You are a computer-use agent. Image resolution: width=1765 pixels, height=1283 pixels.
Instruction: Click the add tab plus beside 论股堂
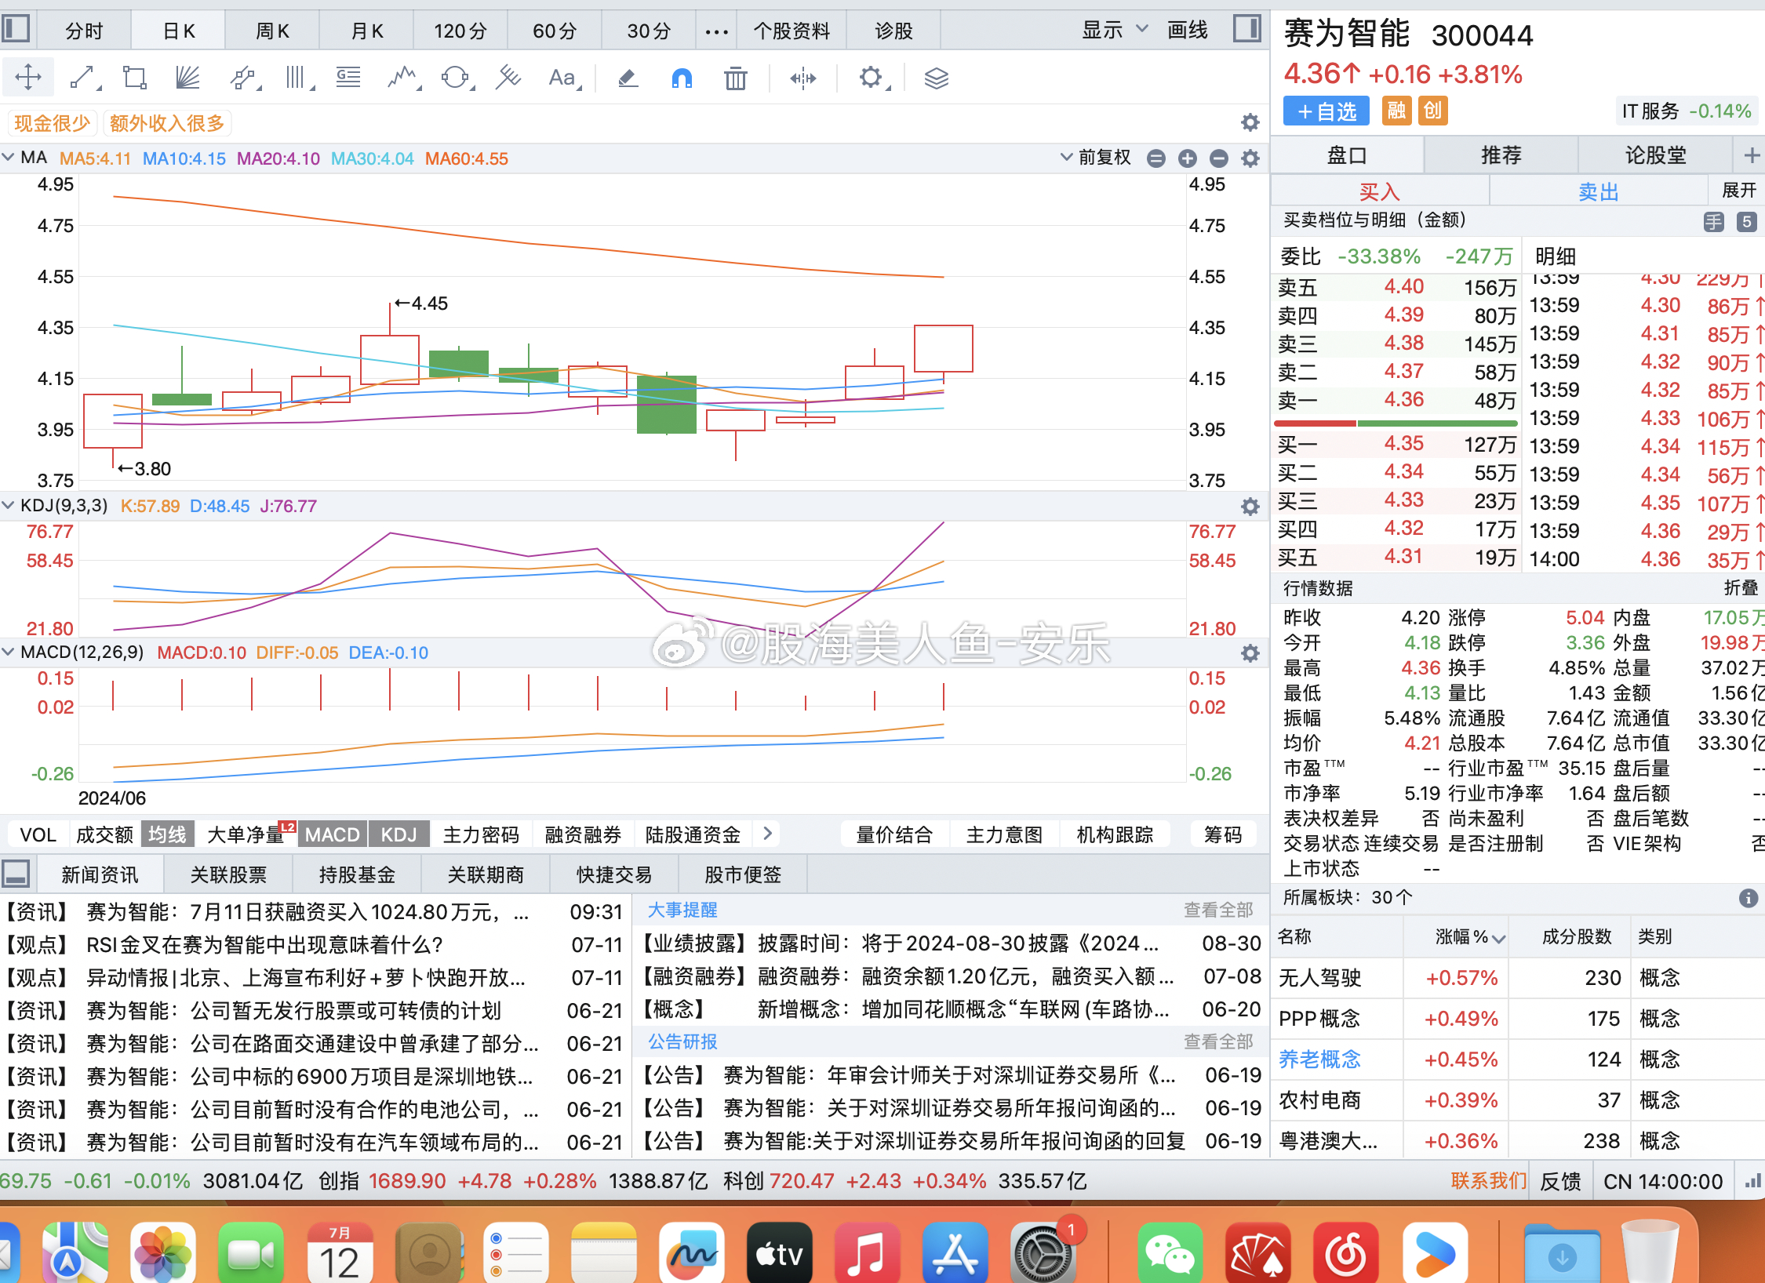pos(1751,155)
